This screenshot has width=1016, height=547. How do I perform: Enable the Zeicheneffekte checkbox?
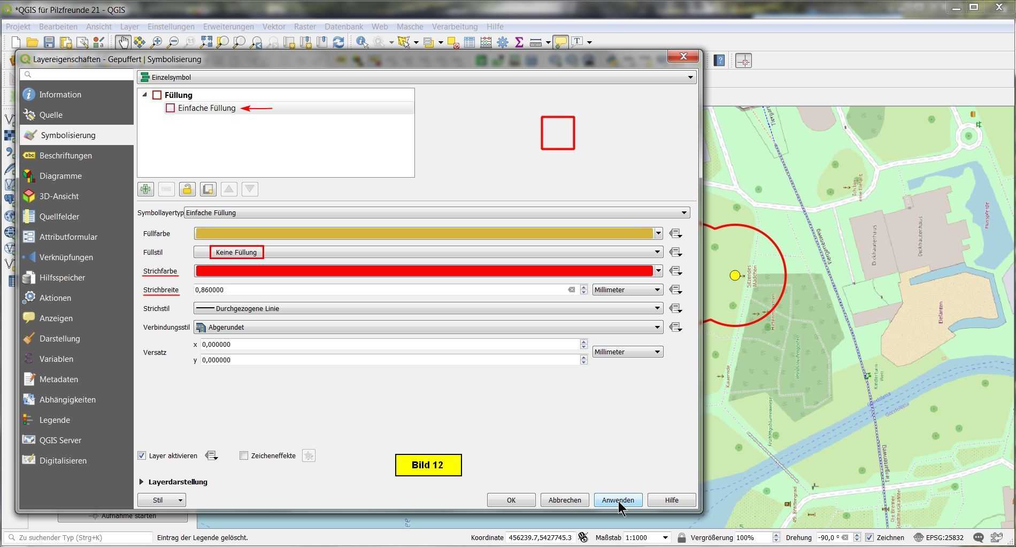[244, 455]
